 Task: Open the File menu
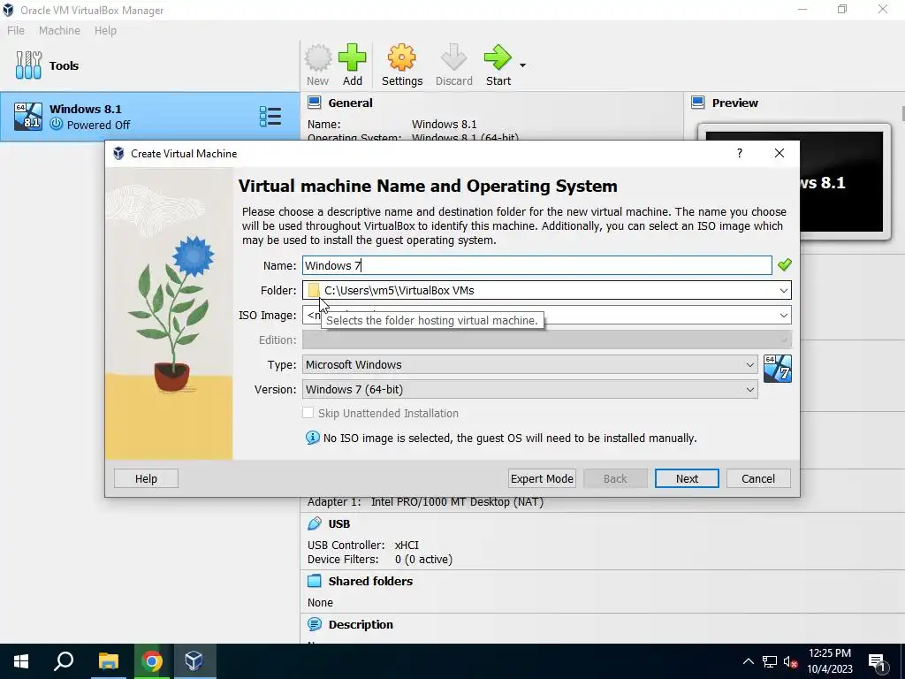tap(16, 31)
